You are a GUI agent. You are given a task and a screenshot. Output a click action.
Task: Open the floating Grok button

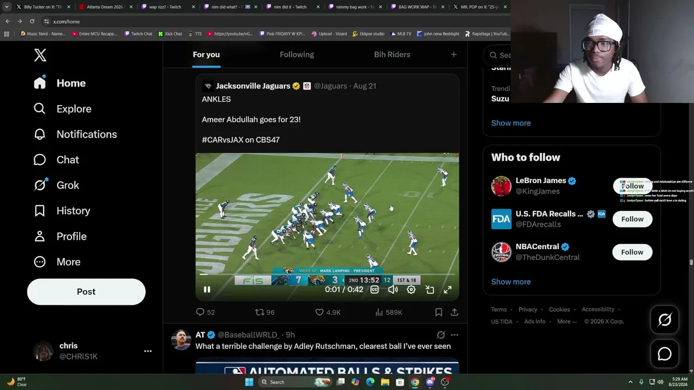(665, 320)
